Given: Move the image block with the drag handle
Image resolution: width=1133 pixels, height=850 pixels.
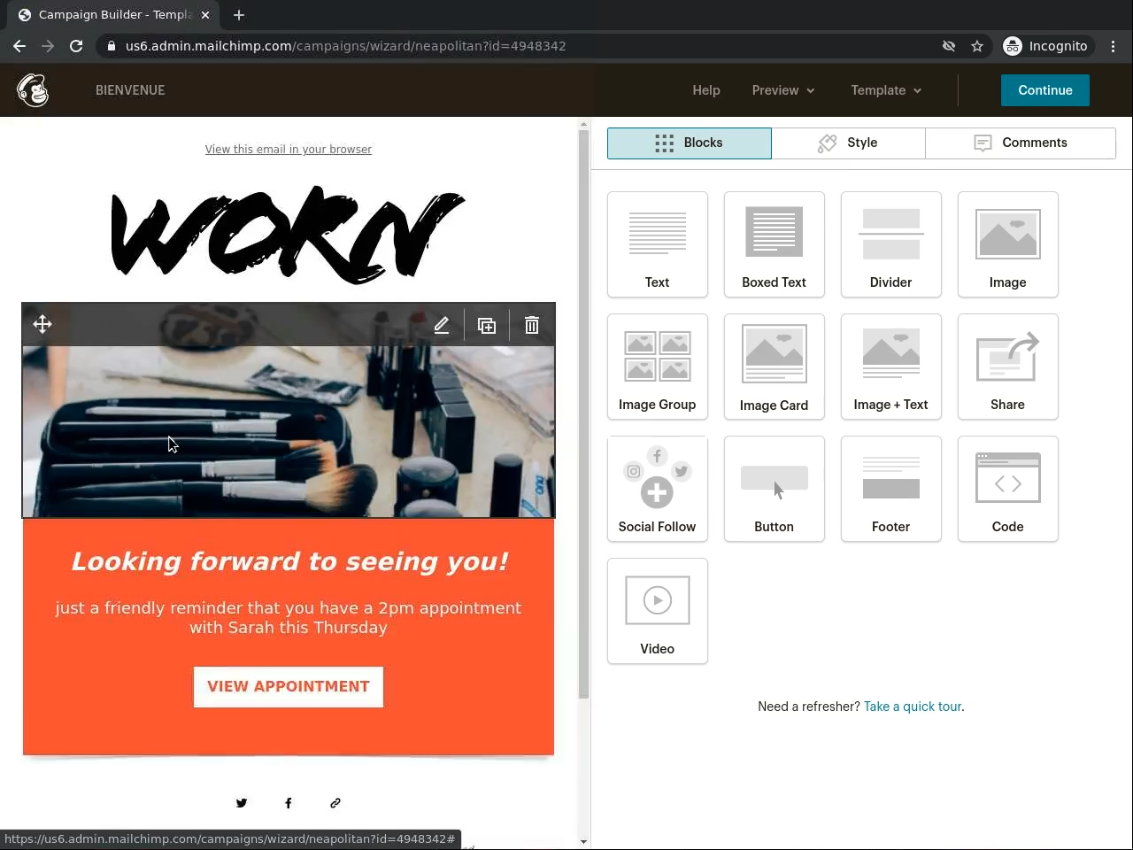Looking at the screenshot, I should (x=42, y=325).
